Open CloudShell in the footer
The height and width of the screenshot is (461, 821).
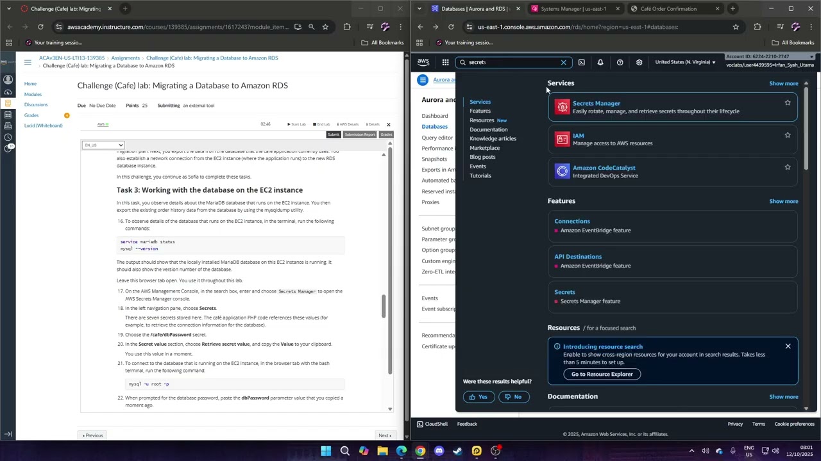coord(432,424)
